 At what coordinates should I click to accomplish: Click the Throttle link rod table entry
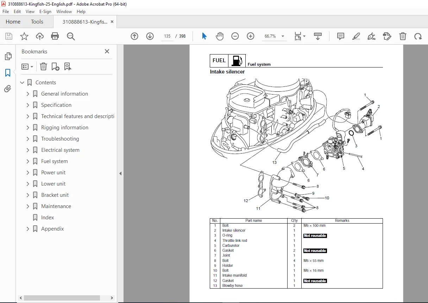234,240
